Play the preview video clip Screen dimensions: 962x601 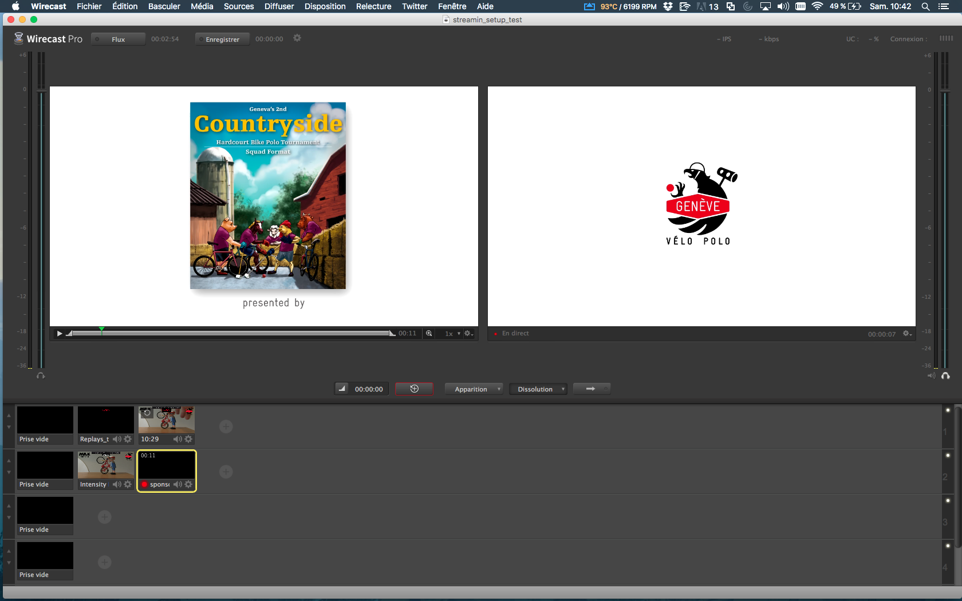tap(59, 334)
